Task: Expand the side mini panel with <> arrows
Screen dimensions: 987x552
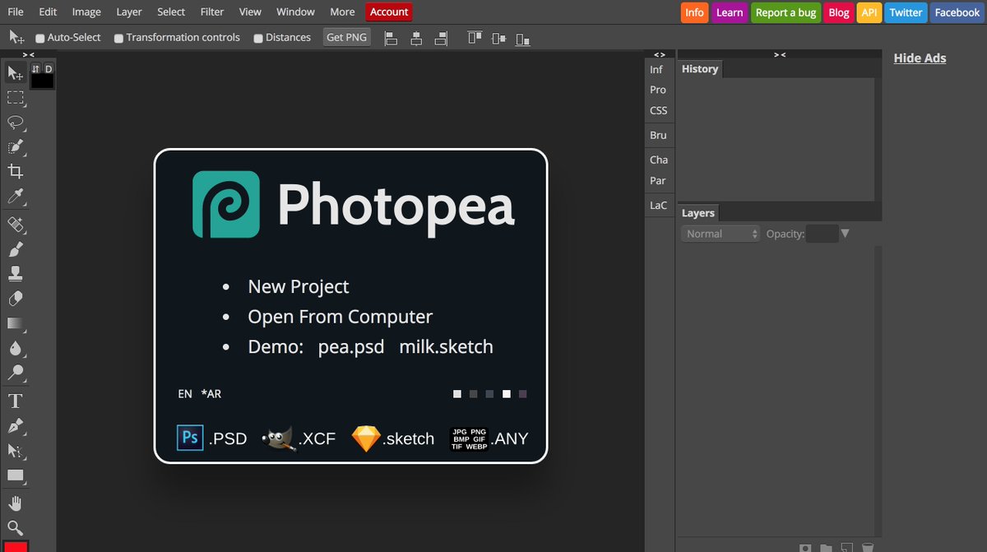Action: point(659,54)
